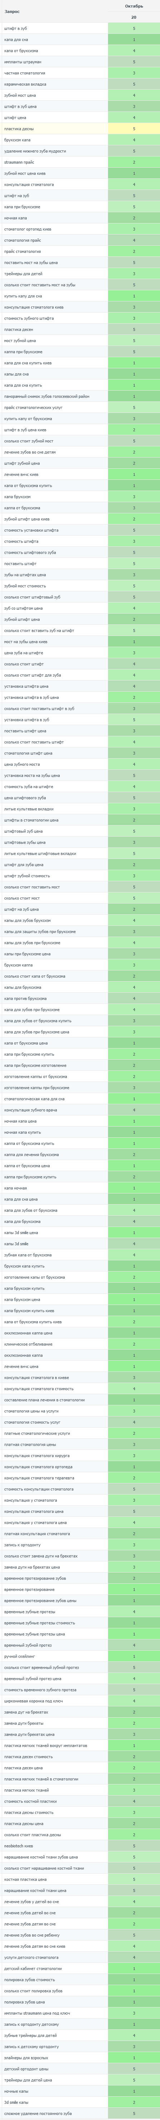This screenshot has width=160, height=2120.
Task: Select the row капа для сна
Action: coord(80,40)
